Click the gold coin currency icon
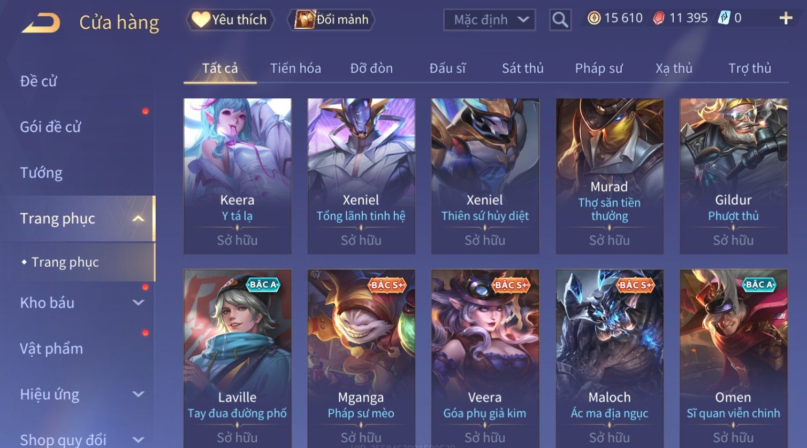 tap(594, 19)
